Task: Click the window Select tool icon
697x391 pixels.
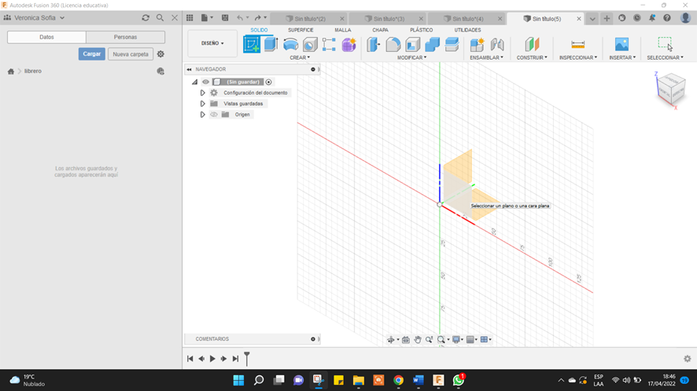Action: tap(665, 44)
